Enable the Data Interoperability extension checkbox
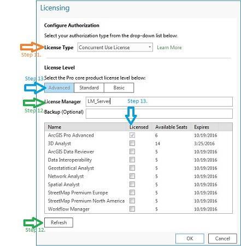 coord(132,160)
